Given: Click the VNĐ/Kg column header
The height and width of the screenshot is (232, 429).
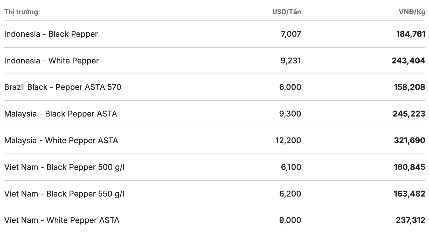Looking at the screenshot, I should (x=412, y=12).
